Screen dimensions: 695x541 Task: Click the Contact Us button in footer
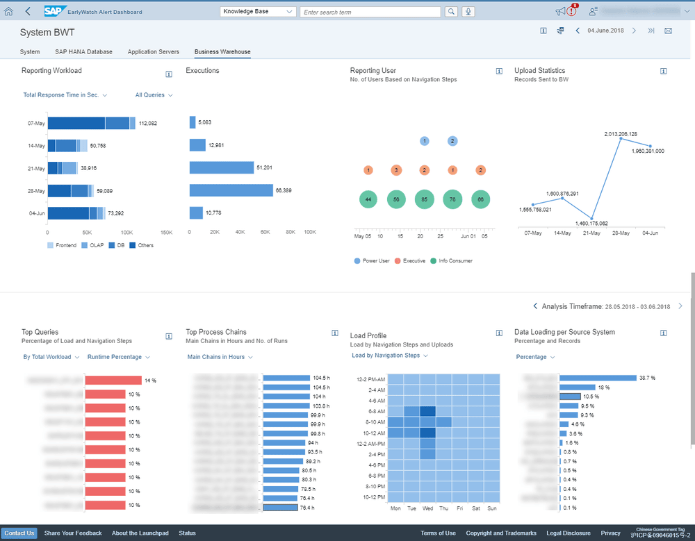[19, 533]
